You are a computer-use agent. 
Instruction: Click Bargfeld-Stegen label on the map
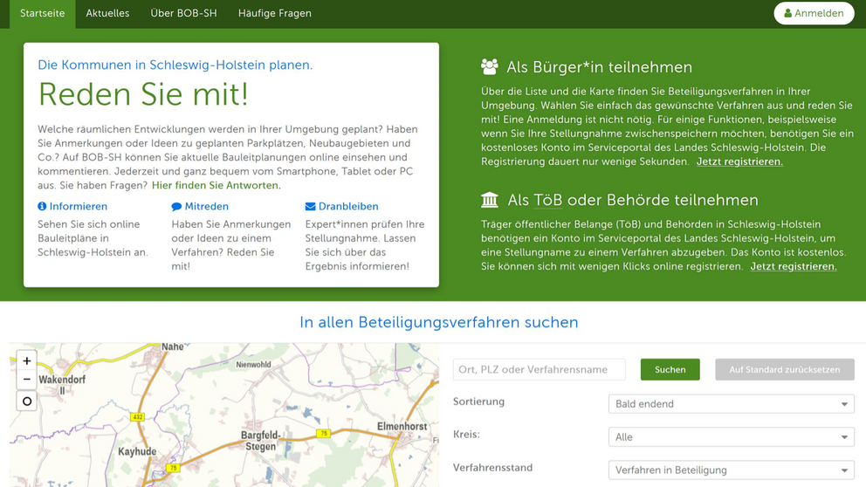coord(261,441)
